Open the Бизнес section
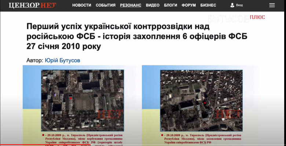Screen dimensions: 286x146 point(208,5)
